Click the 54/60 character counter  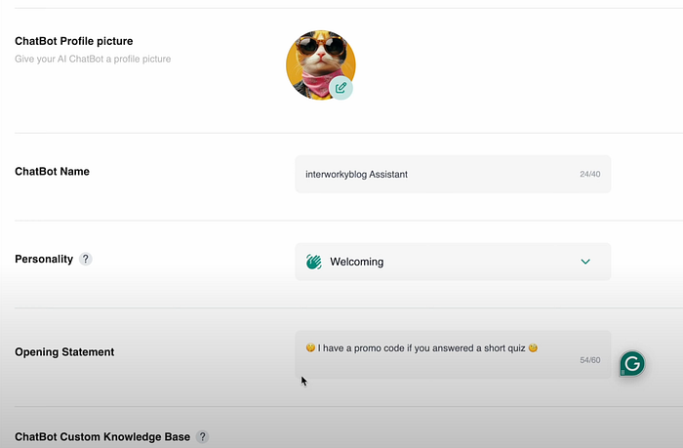[589, 360]
